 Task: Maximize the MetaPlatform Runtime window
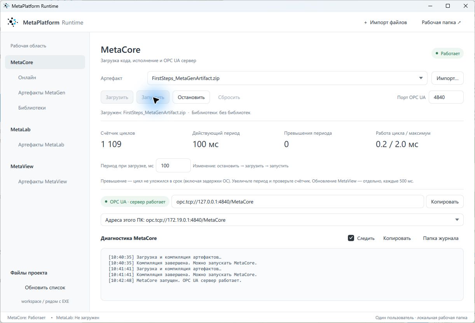tap(448, 6)
